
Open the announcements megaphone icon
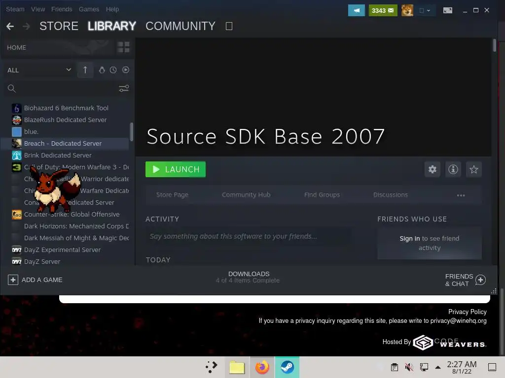tap(356, 10)
